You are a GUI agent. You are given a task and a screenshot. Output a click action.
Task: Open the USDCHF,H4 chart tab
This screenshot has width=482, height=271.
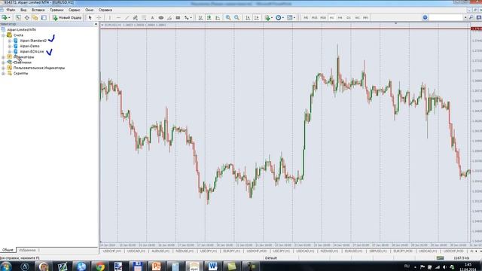pos(112,251)
